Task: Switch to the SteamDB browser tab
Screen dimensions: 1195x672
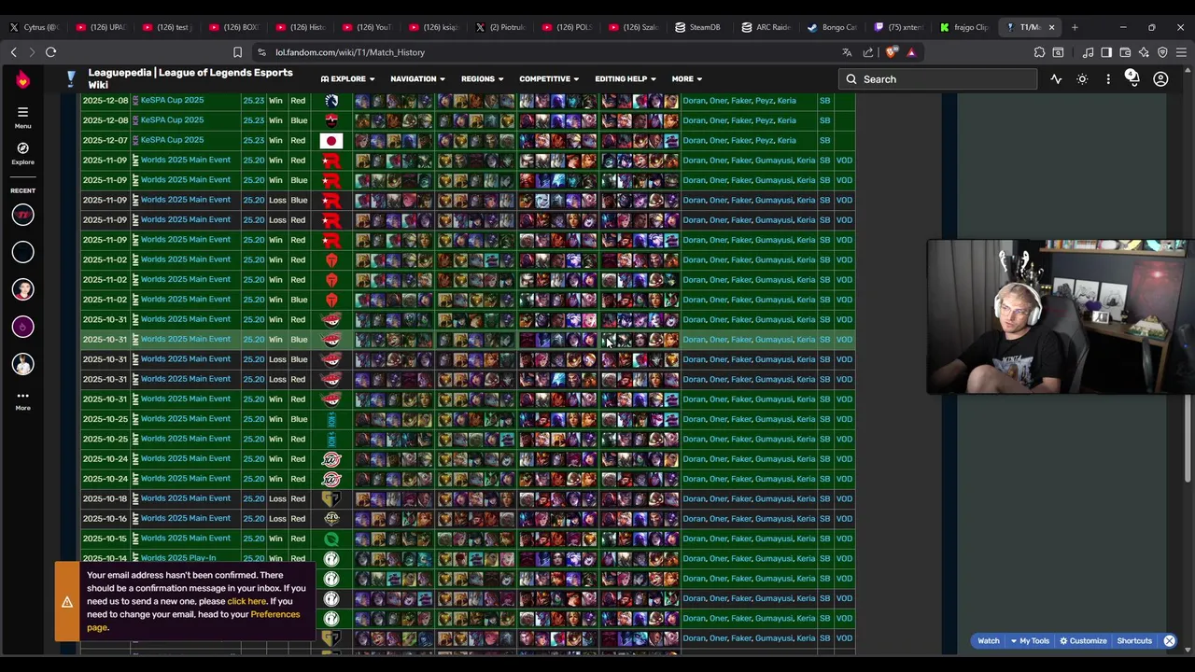Action: point(696,27)
